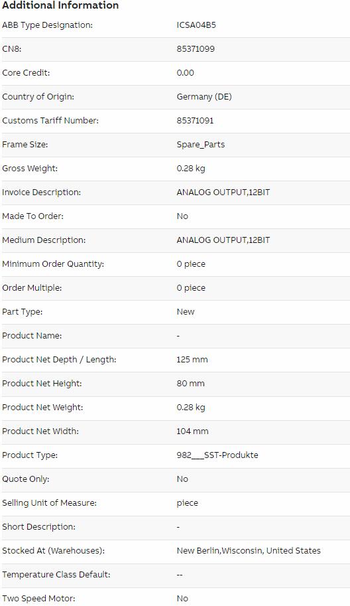The image size is (350, 606).
Task: Click the Product Net Width value 104 mm
Action: pyautogui.click(x=192, y=431)
